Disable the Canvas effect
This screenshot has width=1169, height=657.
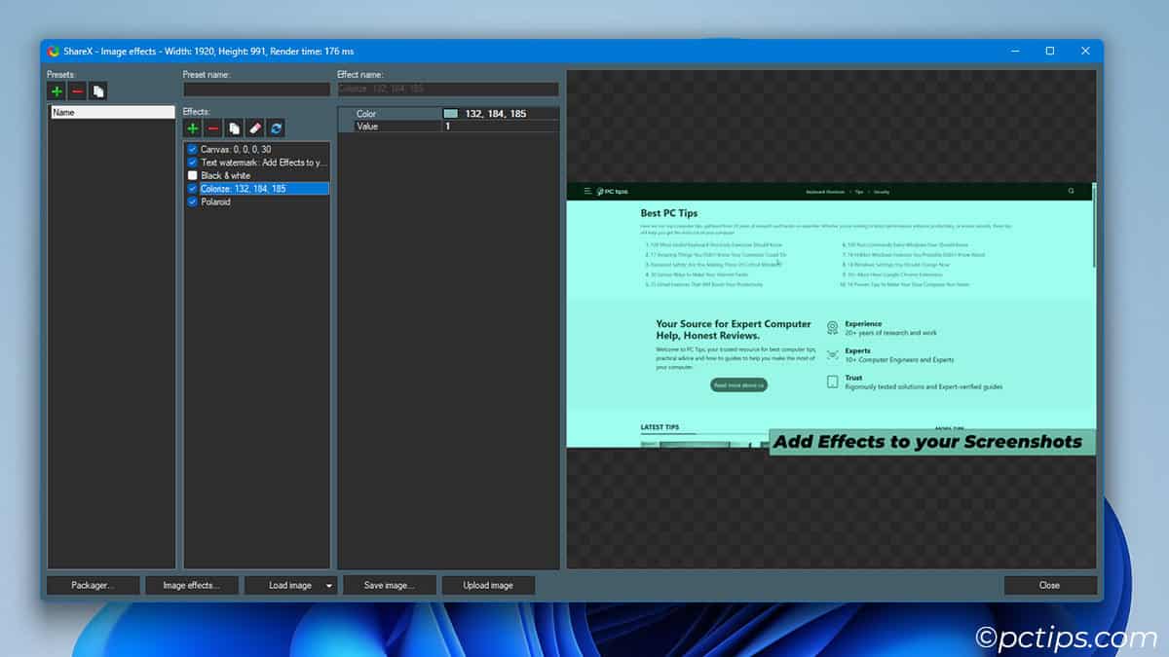pos(192,149)
